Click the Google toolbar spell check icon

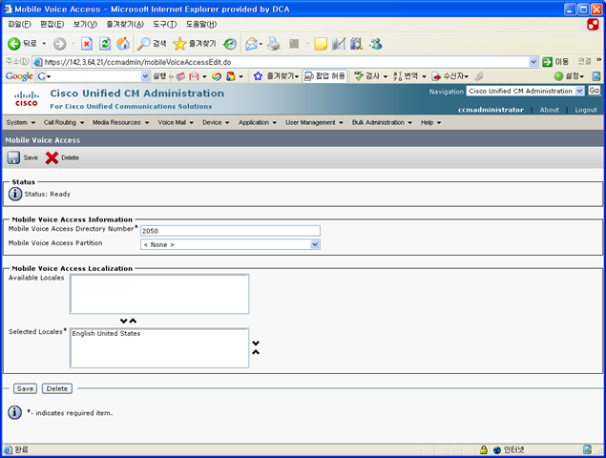[359, 76]
